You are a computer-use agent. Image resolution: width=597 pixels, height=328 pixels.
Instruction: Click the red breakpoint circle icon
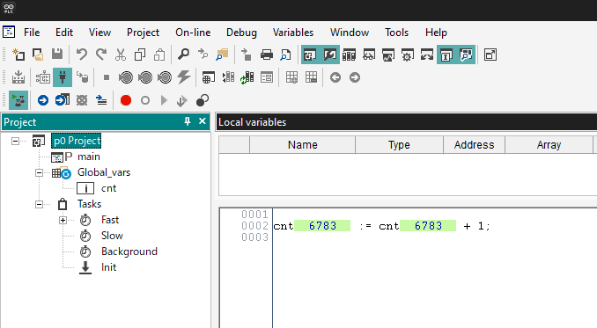(126, 100)
